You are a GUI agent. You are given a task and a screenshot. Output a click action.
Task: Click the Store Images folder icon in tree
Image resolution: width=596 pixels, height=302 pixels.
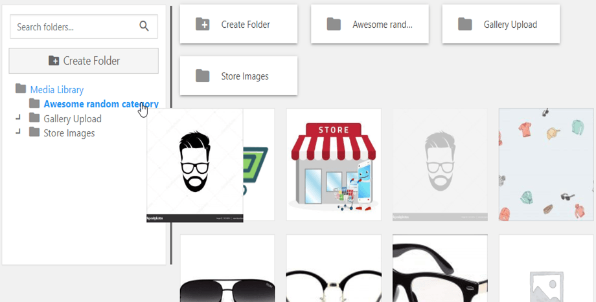click(34, 133)
